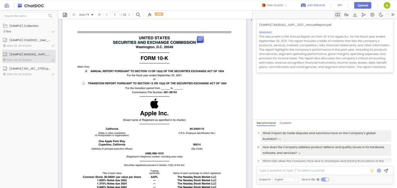This screenshot has width=397, height=188.
Task: Click the lightbulb suggestions icon
Action: point(372,171)
